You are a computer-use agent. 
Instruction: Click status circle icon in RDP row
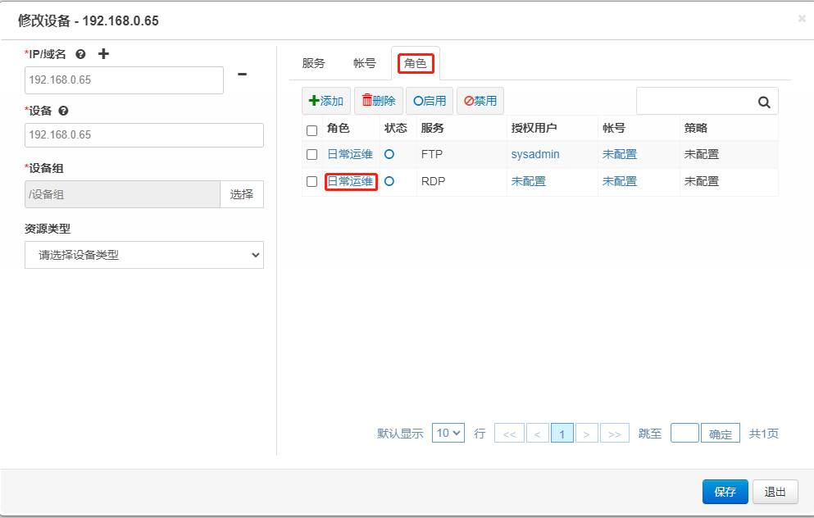click(x=389, y=181)
